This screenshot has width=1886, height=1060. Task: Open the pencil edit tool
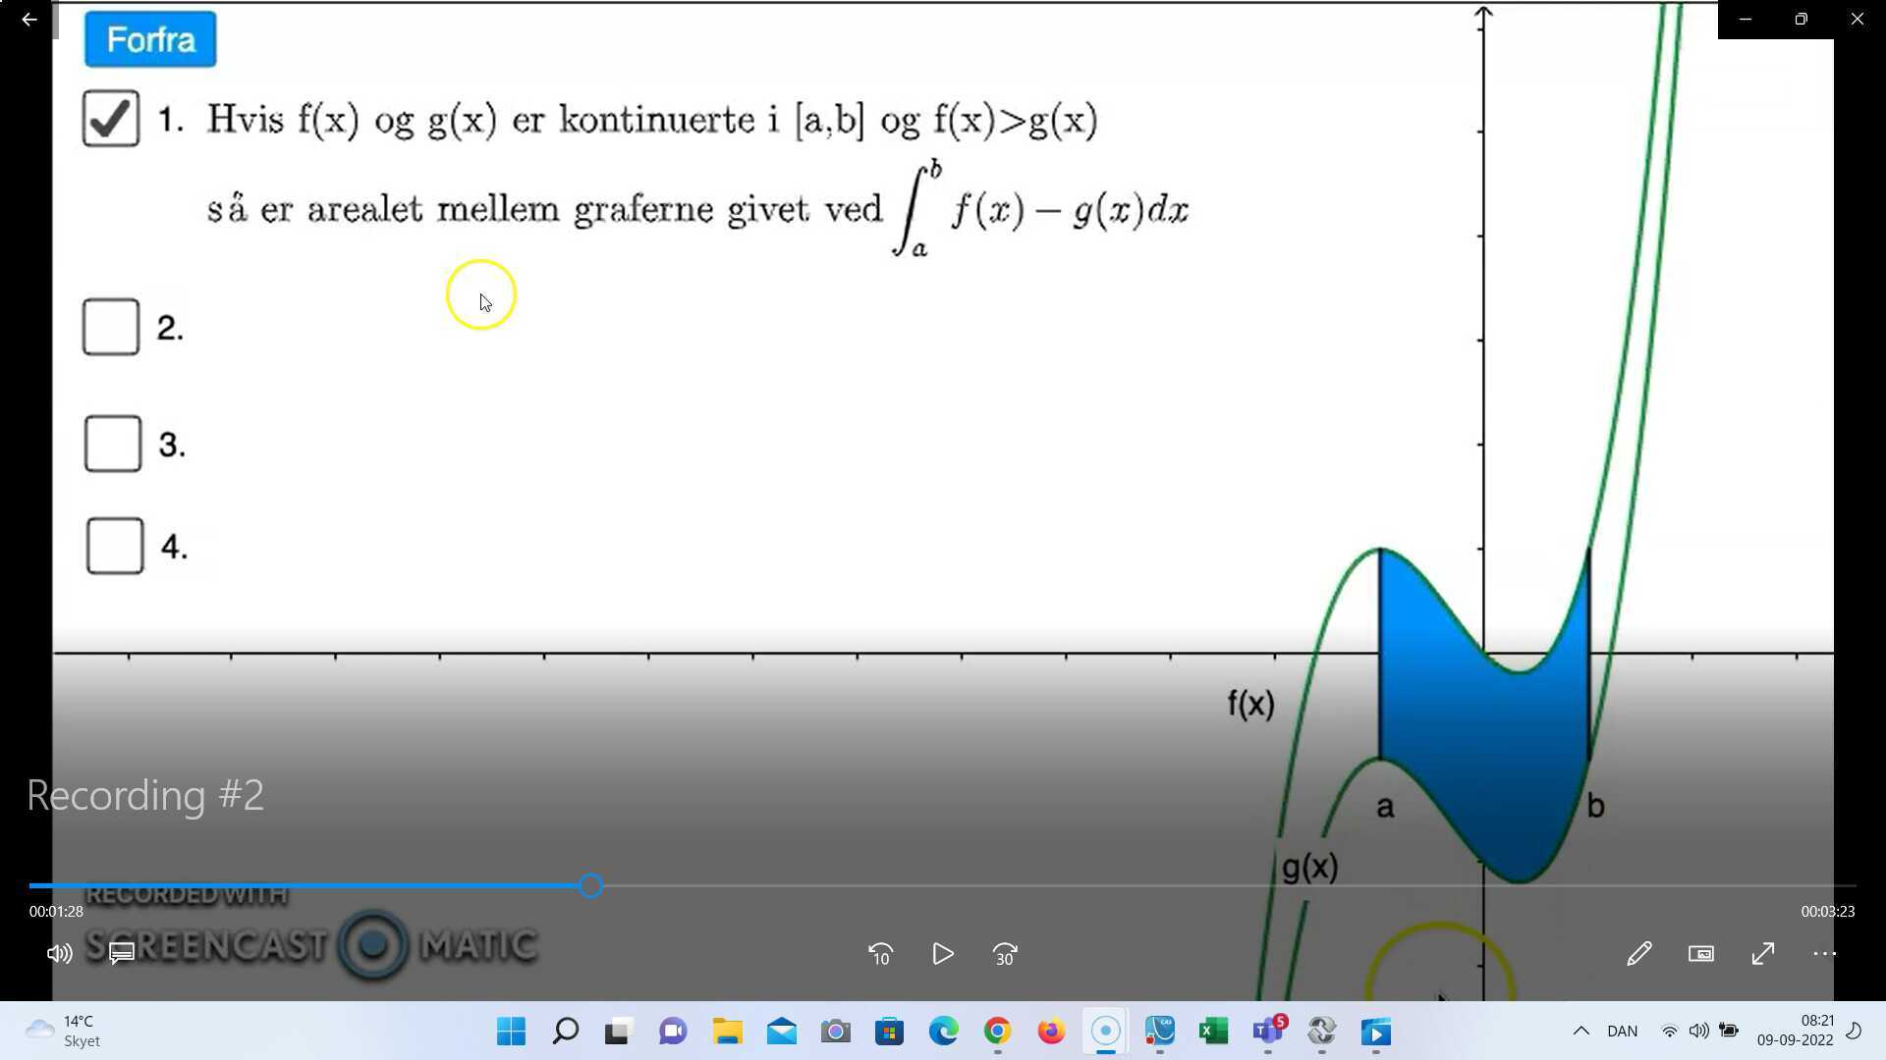click(x=1638, y=954)
